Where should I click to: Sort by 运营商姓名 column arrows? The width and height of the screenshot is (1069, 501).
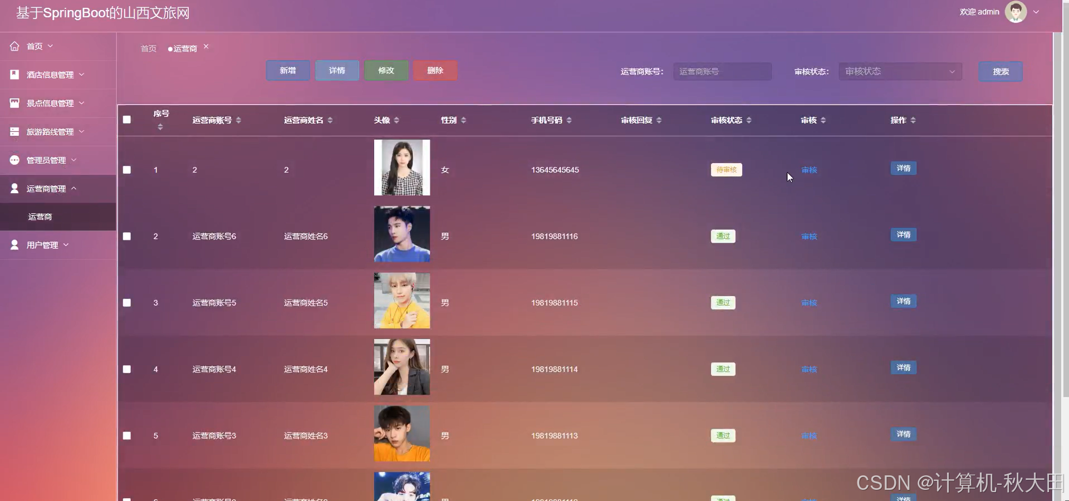330,120
